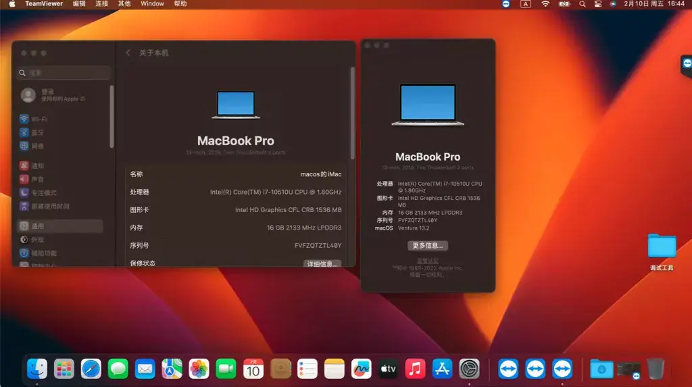
Task: Open the TeamViewer app menu
Action: pos(44,3)
